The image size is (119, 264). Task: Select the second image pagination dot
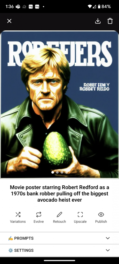[57, 172]
